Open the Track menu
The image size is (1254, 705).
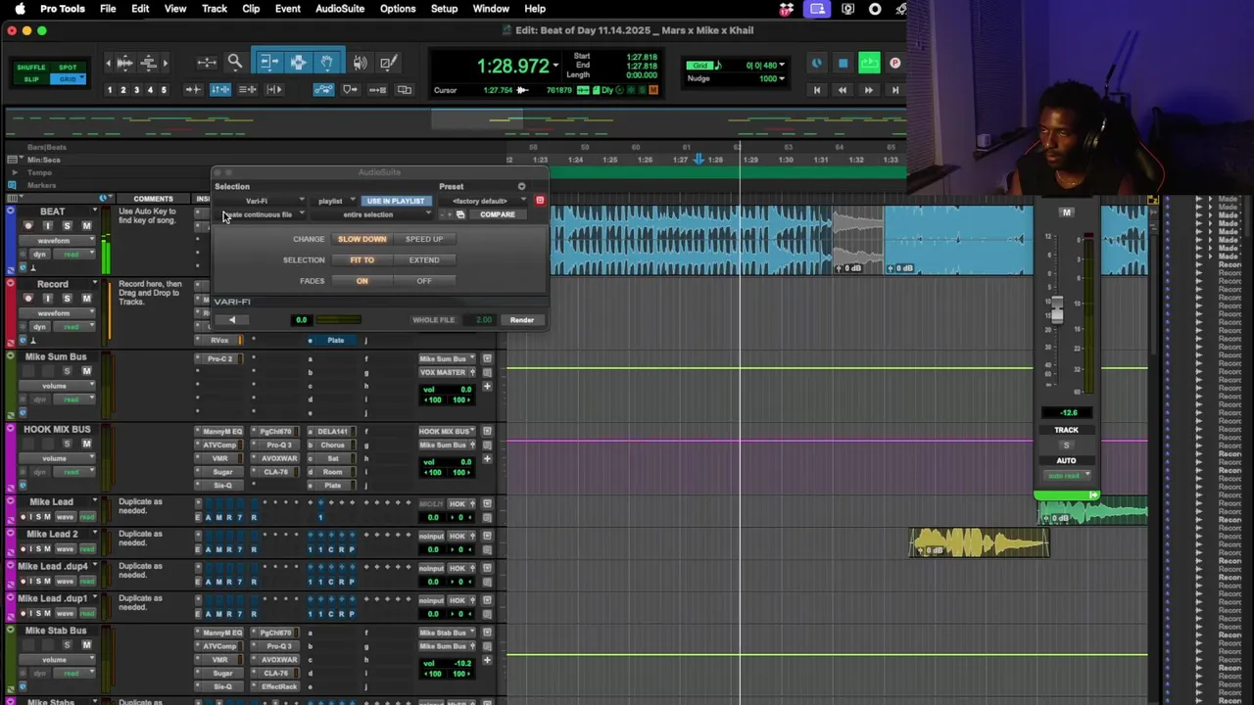pyautogui.click(x=214, y=9)
